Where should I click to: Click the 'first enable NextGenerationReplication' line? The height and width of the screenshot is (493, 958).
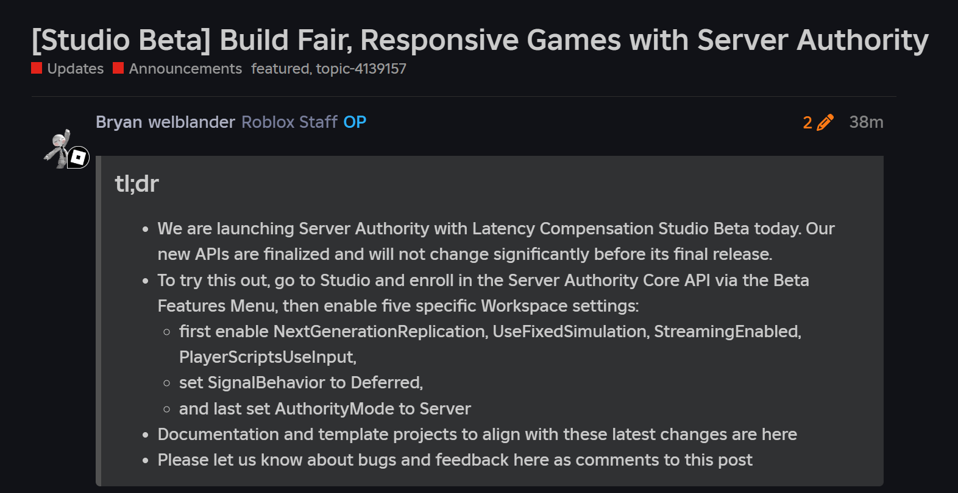point(491,344)
